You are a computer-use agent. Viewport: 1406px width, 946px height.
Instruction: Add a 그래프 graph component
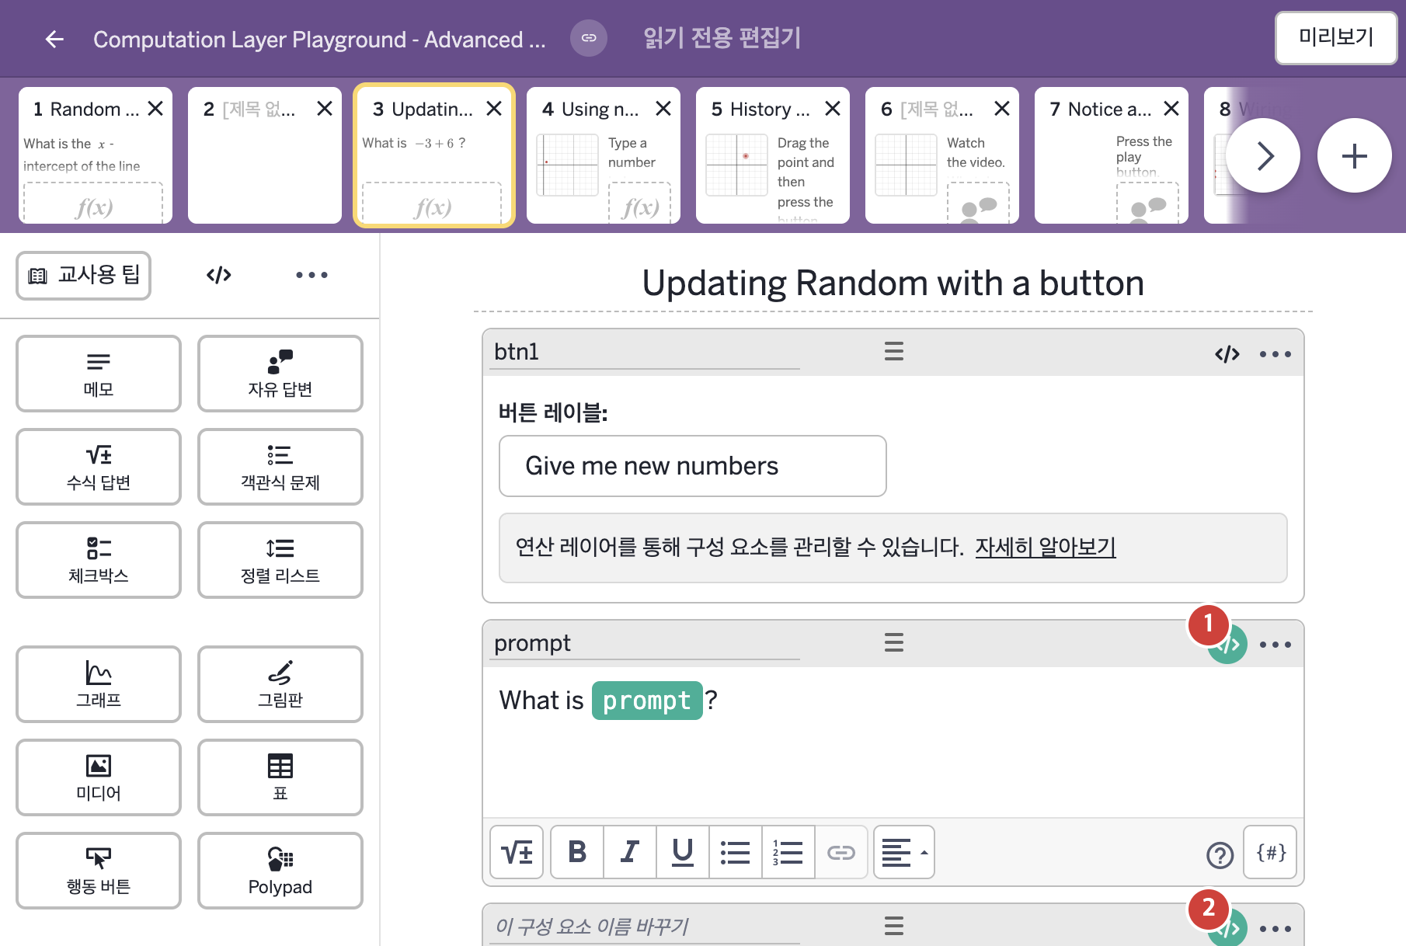pos(99,684)
